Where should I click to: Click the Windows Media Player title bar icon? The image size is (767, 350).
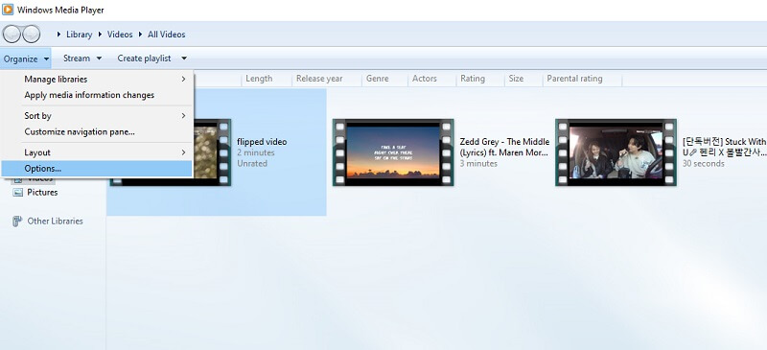[x=8, y=10]
